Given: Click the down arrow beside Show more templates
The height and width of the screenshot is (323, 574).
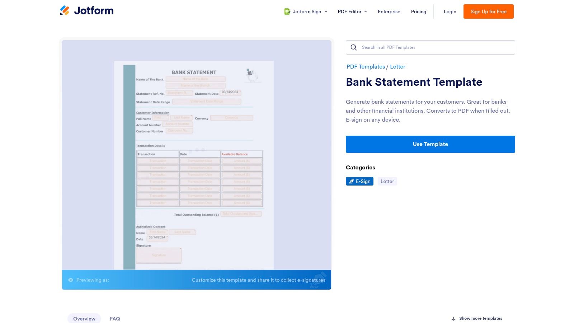Looking at the screenshot, I should click(453, 319).
